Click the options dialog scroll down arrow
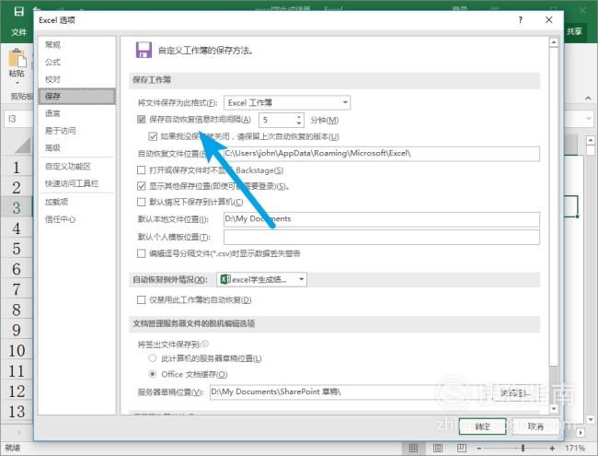The height and width of the screenshot is (456, 598). point(554,409)
